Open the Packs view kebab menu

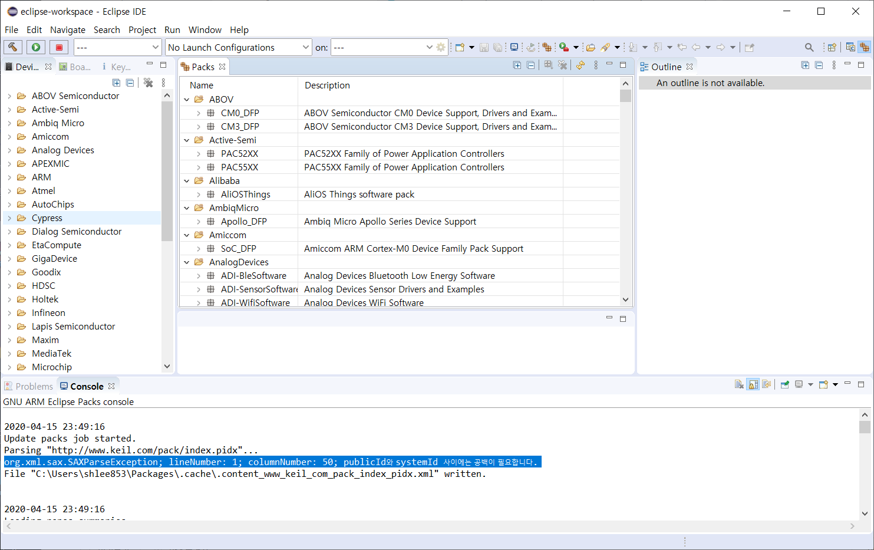point(596,65)
